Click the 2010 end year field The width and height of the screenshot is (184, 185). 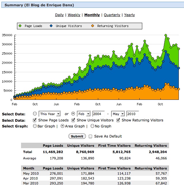tap(132, 114)
